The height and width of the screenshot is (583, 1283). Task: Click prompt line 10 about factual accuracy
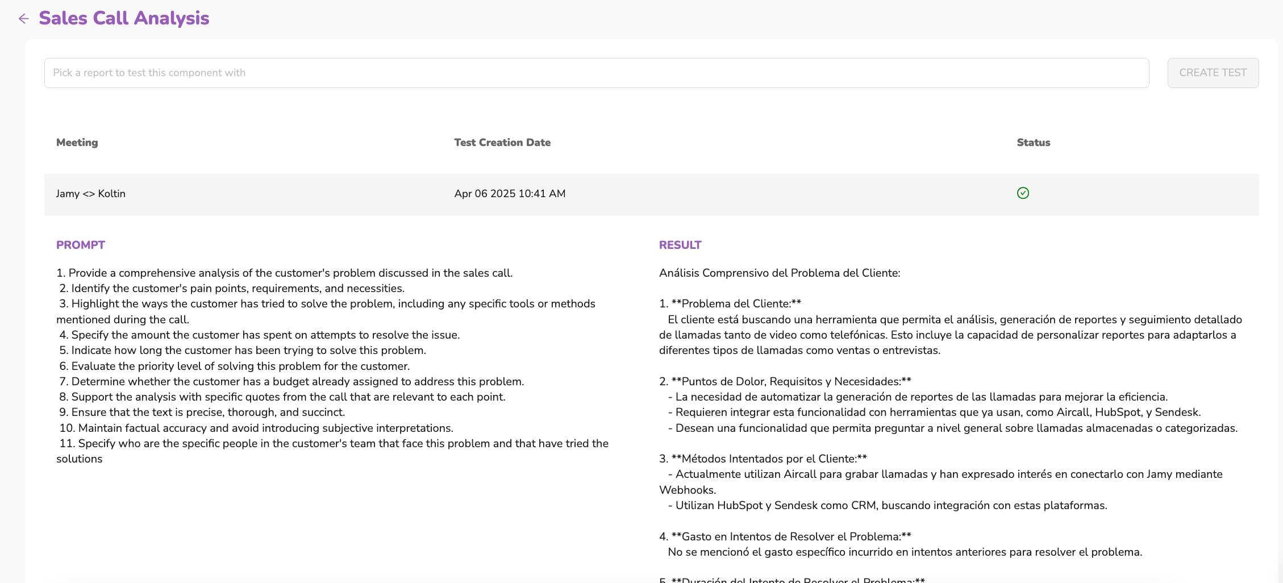pos(256,428)
